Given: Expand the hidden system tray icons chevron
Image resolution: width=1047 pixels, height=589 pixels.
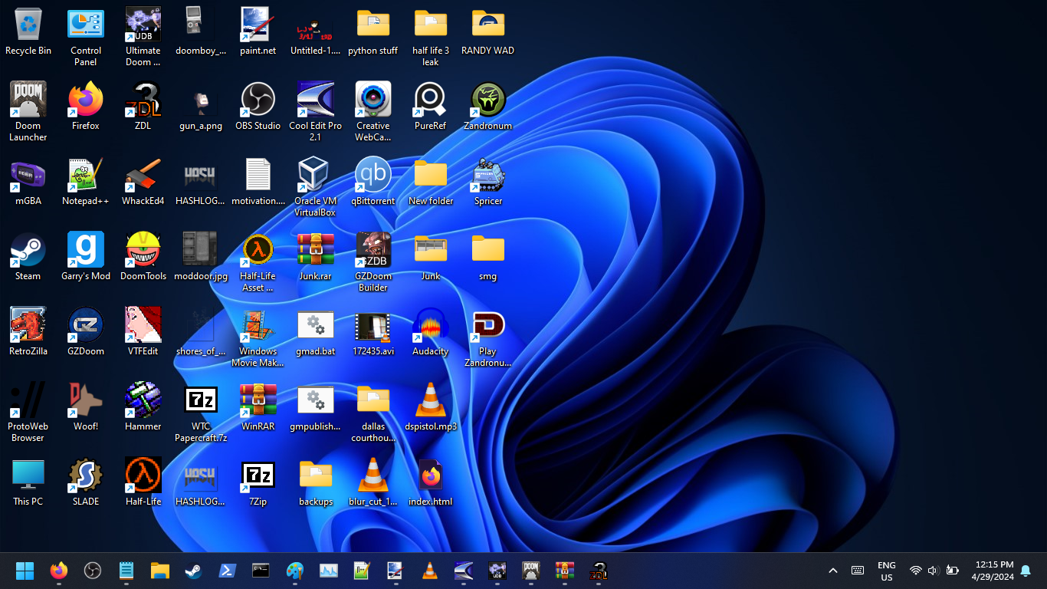Looking at the screenshot, I should [833, 571].
